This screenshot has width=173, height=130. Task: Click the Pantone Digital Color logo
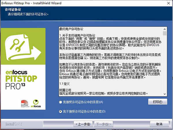tap(25, 104)
